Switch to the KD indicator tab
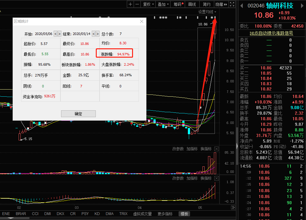This screenshot has width=306, height=220. point(97,214)
